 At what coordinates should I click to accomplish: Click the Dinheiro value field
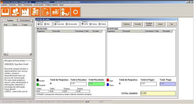pos(83,91)
